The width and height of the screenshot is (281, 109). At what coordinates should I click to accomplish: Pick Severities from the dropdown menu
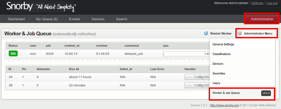(219, 73)
